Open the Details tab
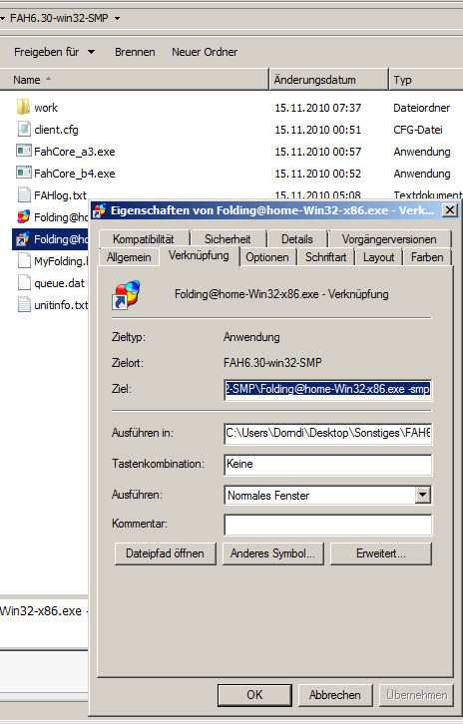Screen dimensions: 463x724 click(296, 238)
